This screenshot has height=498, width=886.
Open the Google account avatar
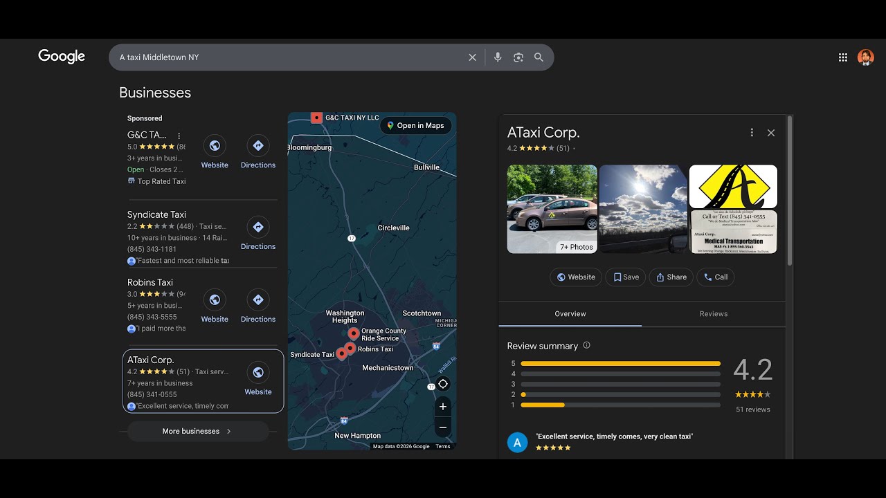(x=865, y=57)
